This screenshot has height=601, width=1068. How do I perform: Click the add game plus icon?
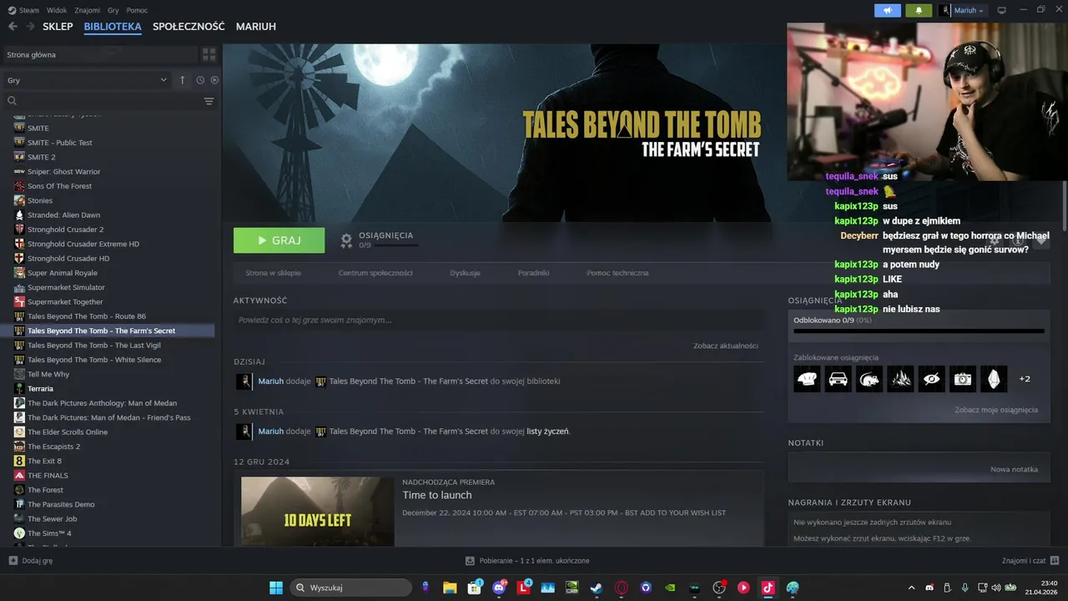coord(13,561)
